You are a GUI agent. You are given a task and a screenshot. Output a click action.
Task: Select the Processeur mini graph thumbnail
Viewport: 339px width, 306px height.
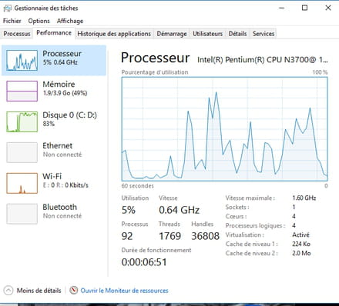[22, 61]
